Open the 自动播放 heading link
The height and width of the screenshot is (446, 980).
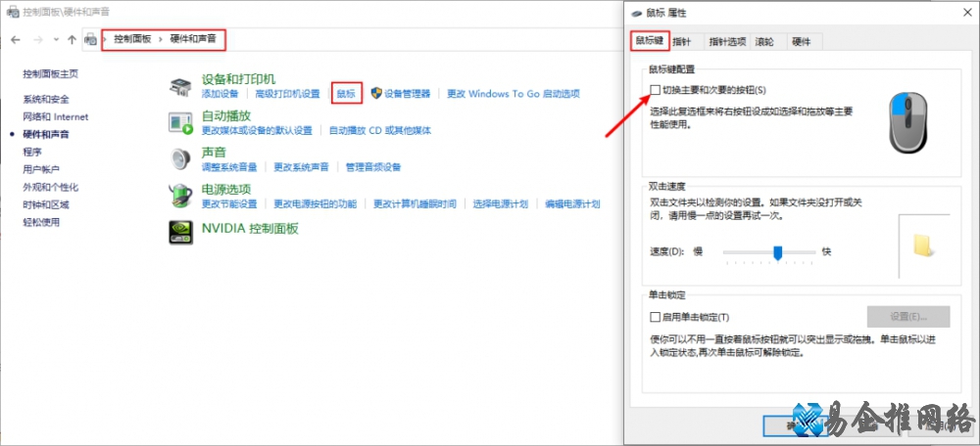226,115
